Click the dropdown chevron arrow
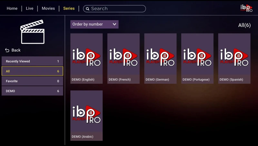The width and height of the screenshot is (258, 146). pyautogui.click(x=114, y=24)
